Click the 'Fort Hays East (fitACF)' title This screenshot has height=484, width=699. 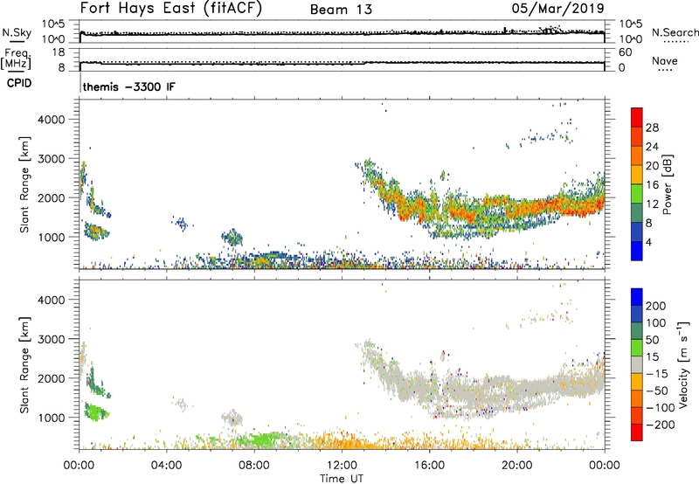171,9
